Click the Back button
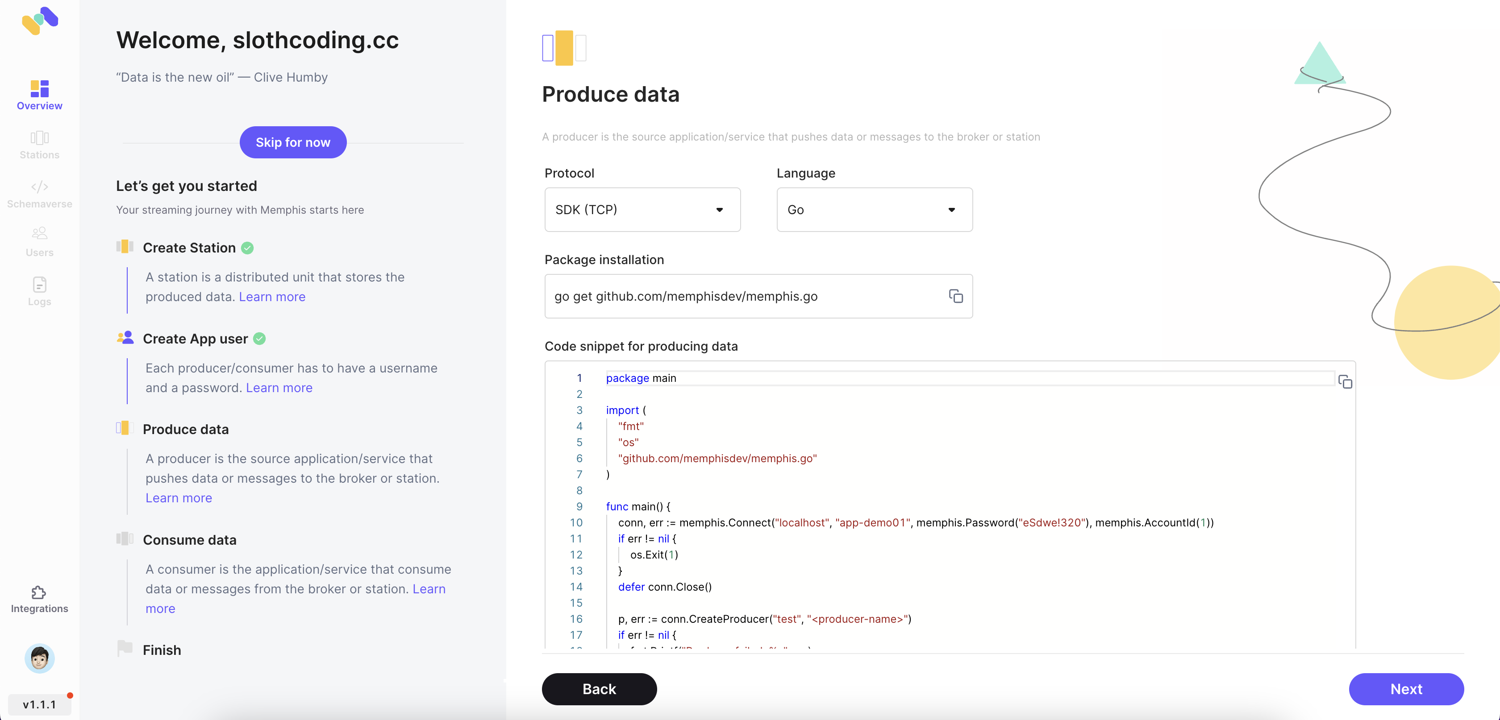Image resolution: width=1500 pixels, height=720 pixels. (x=599, y=689)
